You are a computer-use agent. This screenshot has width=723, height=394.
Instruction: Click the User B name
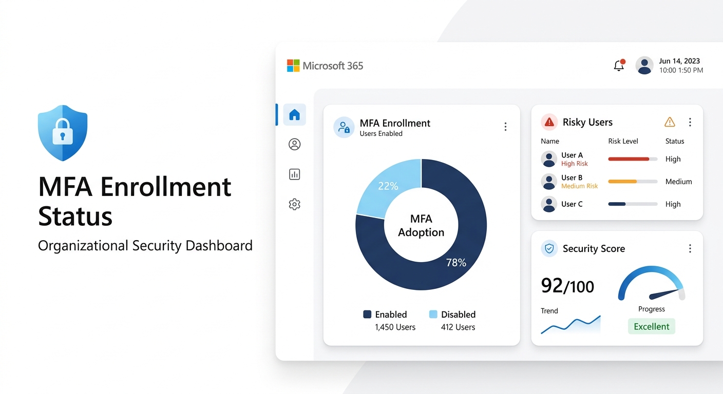tap(572, 178)
